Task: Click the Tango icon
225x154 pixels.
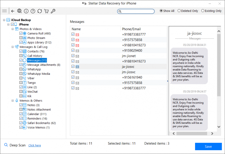Action: [25, 83]
